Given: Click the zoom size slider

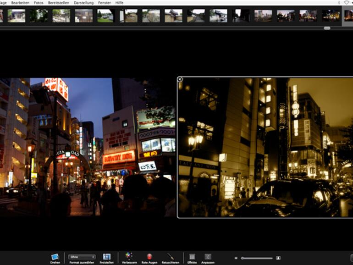Looking at the screenshot, I should click(257, 258).
